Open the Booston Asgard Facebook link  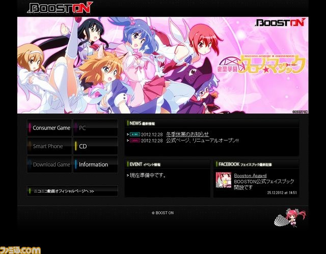point(250,176)
